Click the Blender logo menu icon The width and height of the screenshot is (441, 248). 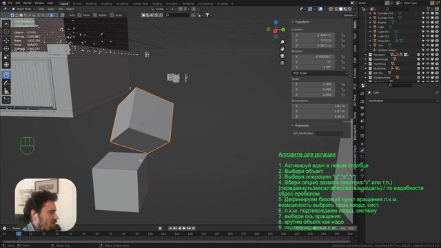point(4,3)
